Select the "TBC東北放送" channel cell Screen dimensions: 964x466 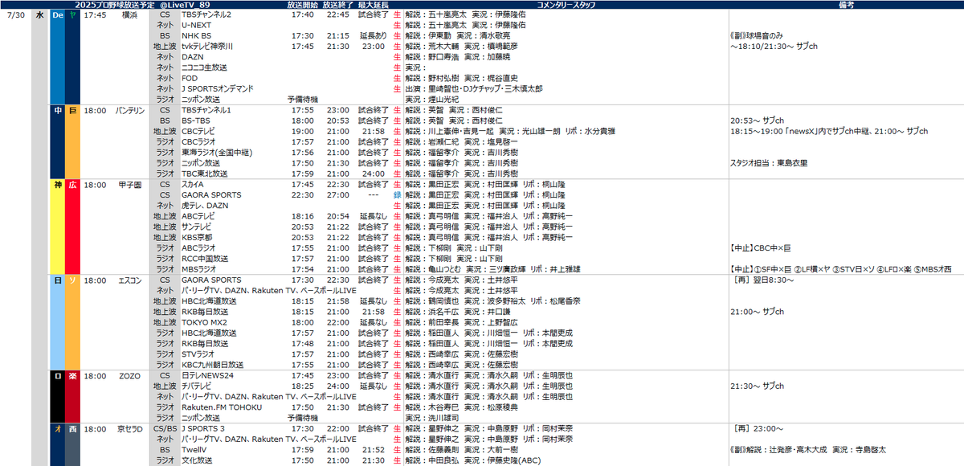pos(205,174)
